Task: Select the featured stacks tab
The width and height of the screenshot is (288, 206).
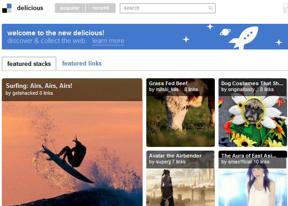Action: click(29, 64)
